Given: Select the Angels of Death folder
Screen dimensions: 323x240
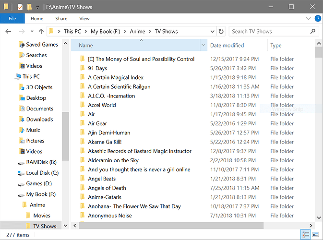Looking at the screenshot, I should pos(107,188).
